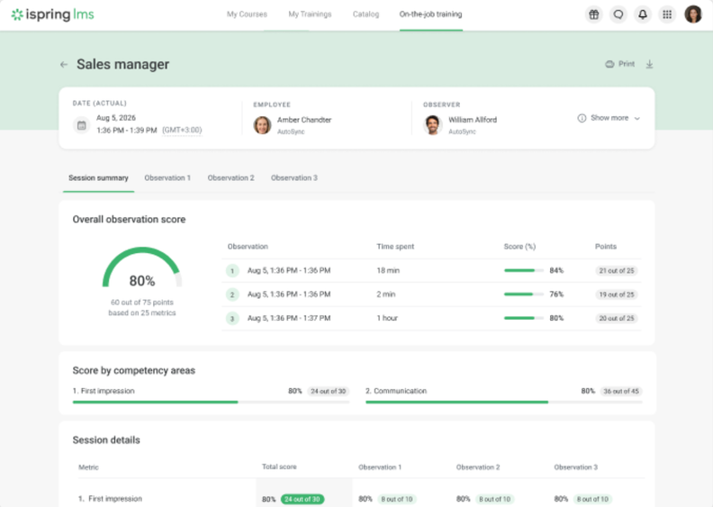Click the Communication competency progress bar
Viewport: 713px width, 507px height.
(x=504, y=402)
